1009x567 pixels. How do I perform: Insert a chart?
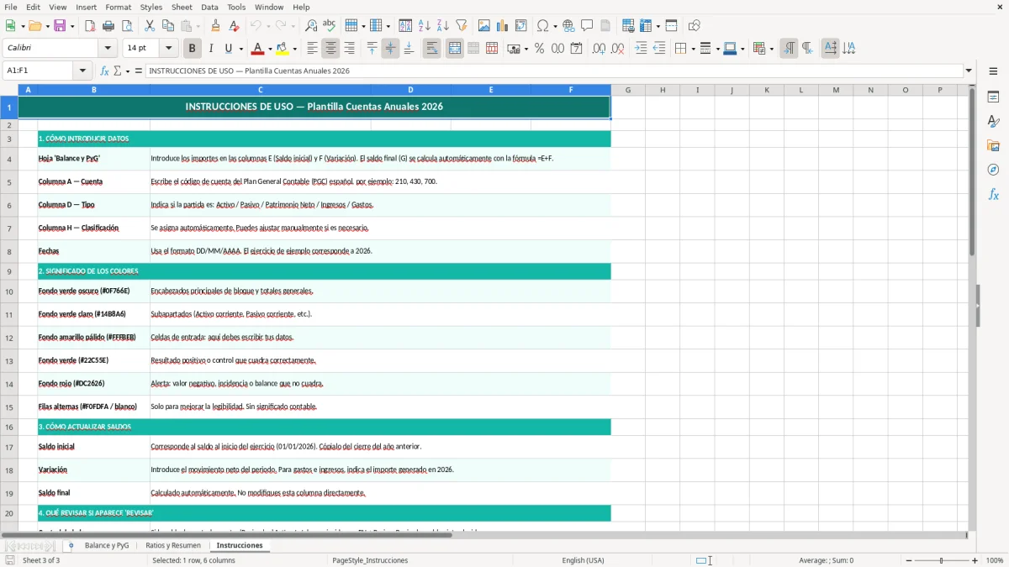coord(503,26)
